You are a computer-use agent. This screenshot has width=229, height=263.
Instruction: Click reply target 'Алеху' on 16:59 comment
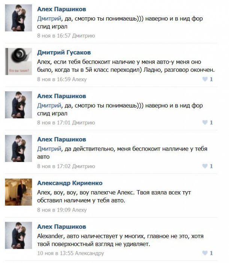pyautogui.click(x=79, y=79)
